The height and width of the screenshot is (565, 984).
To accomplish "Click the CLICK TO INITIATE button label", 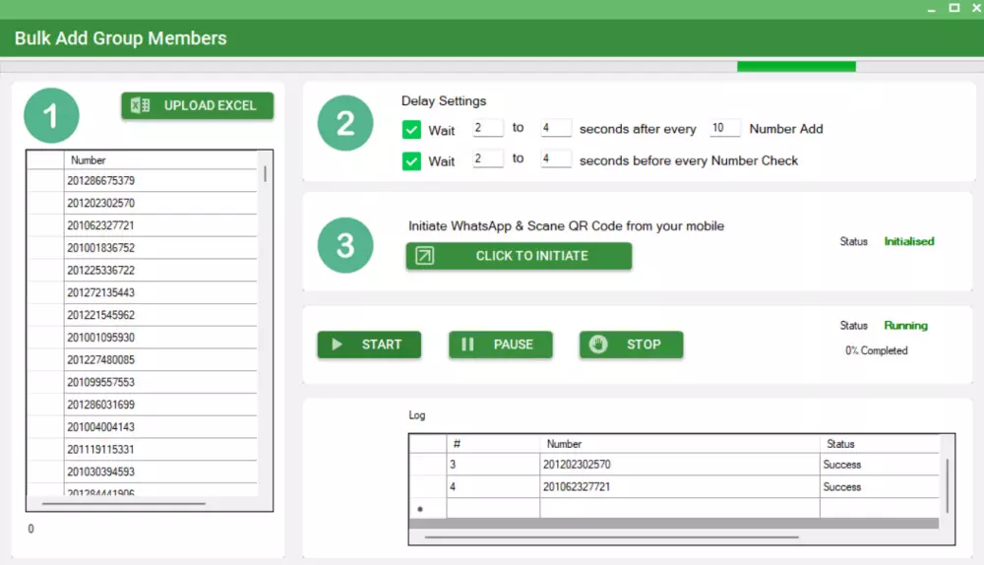I will [x=531, y=256].
